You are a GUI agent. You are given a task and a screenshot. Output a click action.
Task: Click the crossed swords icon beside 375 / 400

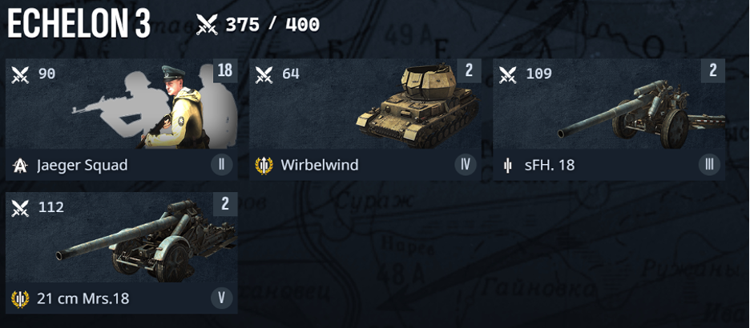[x=207, y=24]
